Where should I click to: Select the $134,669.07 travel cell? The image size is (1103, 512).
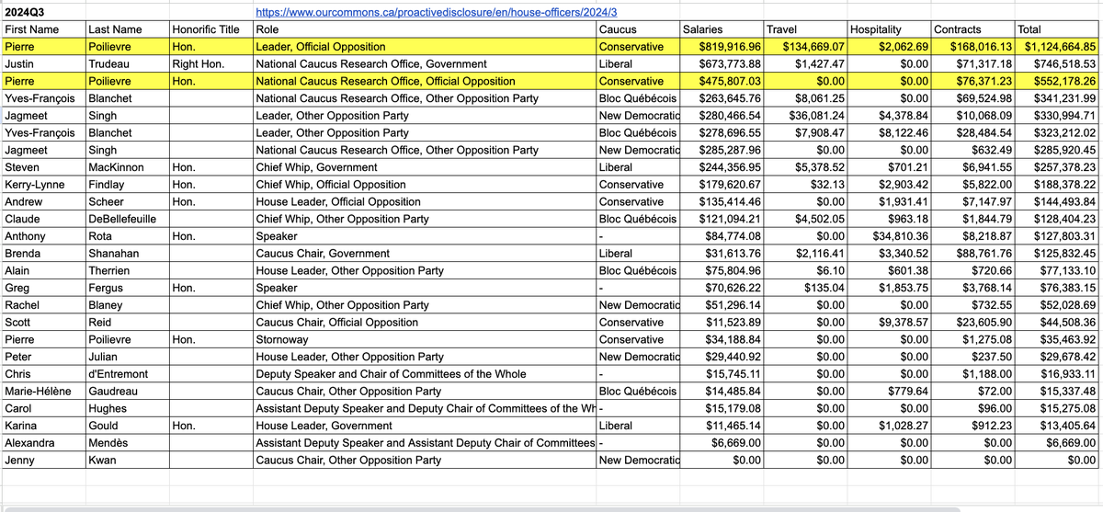tap(805, 47)
